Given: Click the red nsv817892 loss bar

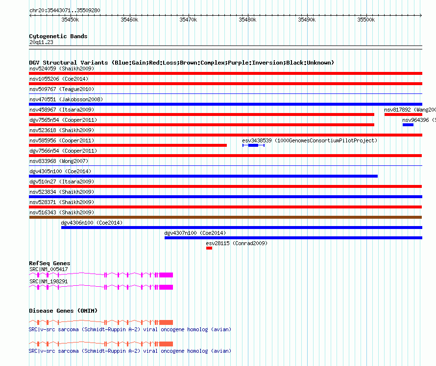Looking at the screenshot, I should click(403, 114).
